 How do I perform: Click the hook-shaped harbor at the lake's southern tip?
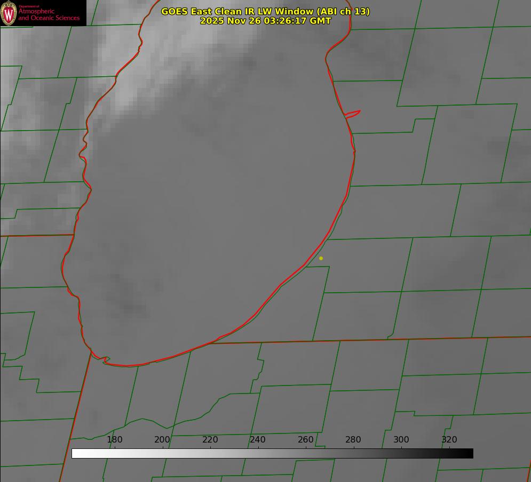[105, 360]
